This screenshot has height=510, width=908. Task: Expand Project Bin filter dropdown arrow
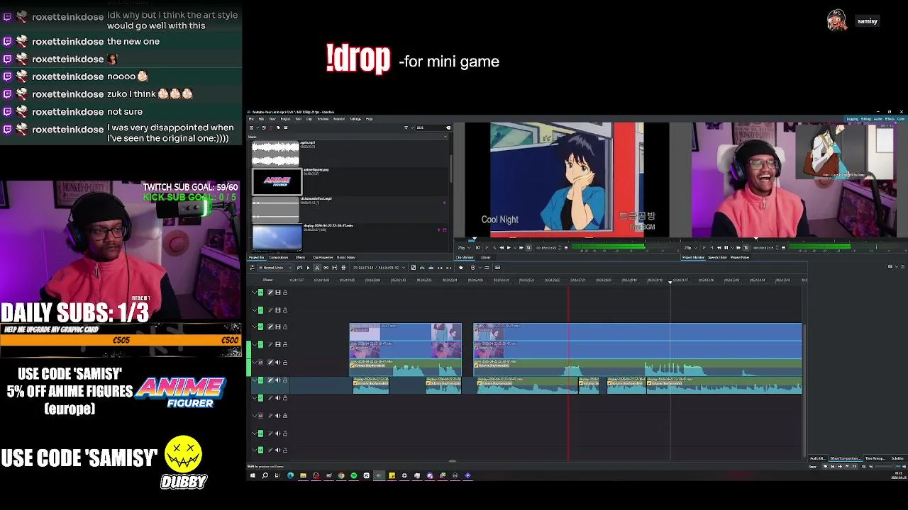click(411, 127)
